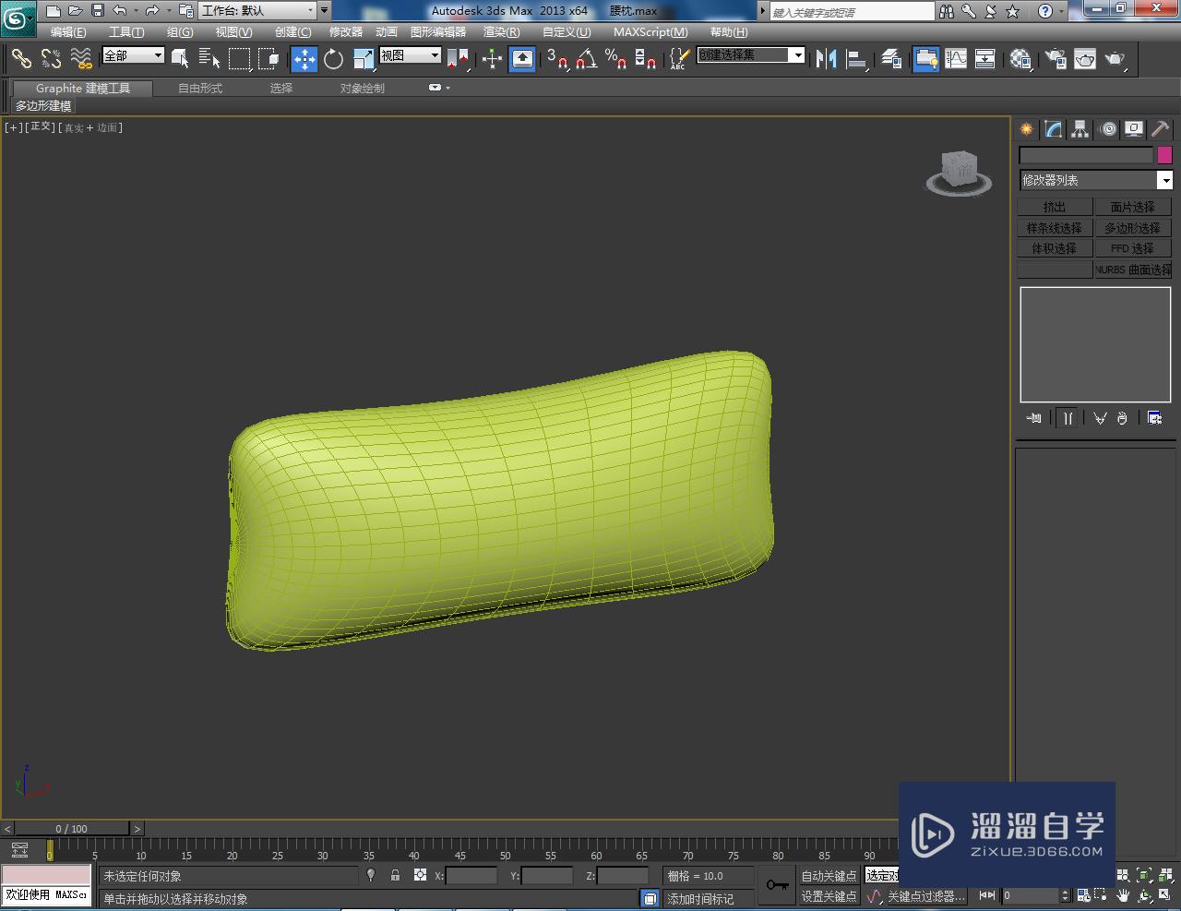Viewport: 1181px width, 911px height.
Task: Open the 视图 reference coordinate dropdown
Action: coord(410,55)
